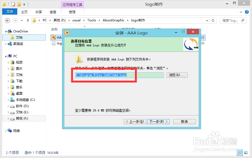
Task: Collapse the PC tree node
Action: click(6, 56)
